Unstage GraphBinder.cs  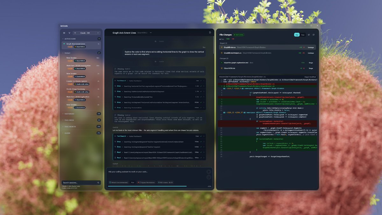[311, 47]
